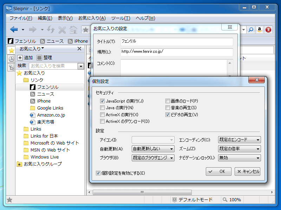Image resolution: width=281 pixels, height=210 pixels.
Task: Open the history clock sidebar icon
Action: (11, 59)
